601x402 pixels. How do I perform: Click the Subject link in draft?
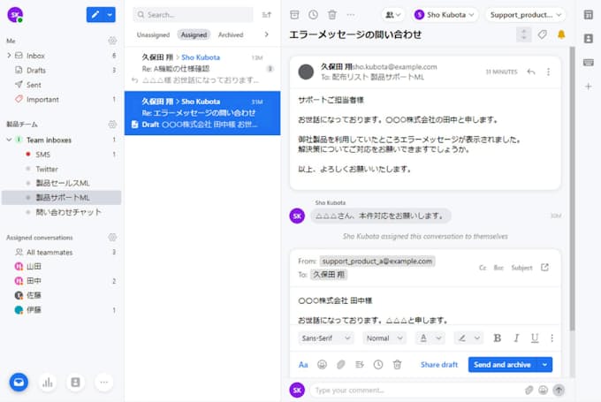(521, 268)
